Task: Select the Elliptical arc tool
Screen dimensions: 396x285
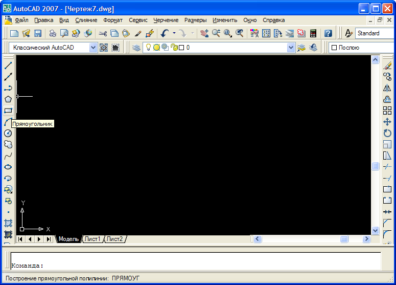Action: pyautogui.click(x=8, y=178)
